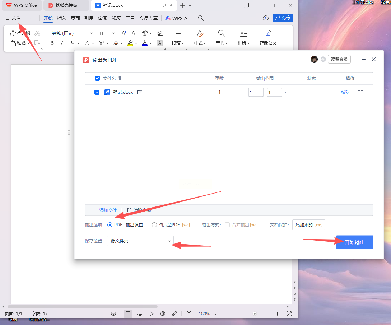The width and height of the screenshot is (391, 325).
Task: Select the PDF output radio button
Action: point(110,225)
